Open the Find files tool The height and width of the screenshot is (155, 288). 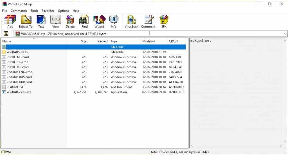click(x=84, y=21)
